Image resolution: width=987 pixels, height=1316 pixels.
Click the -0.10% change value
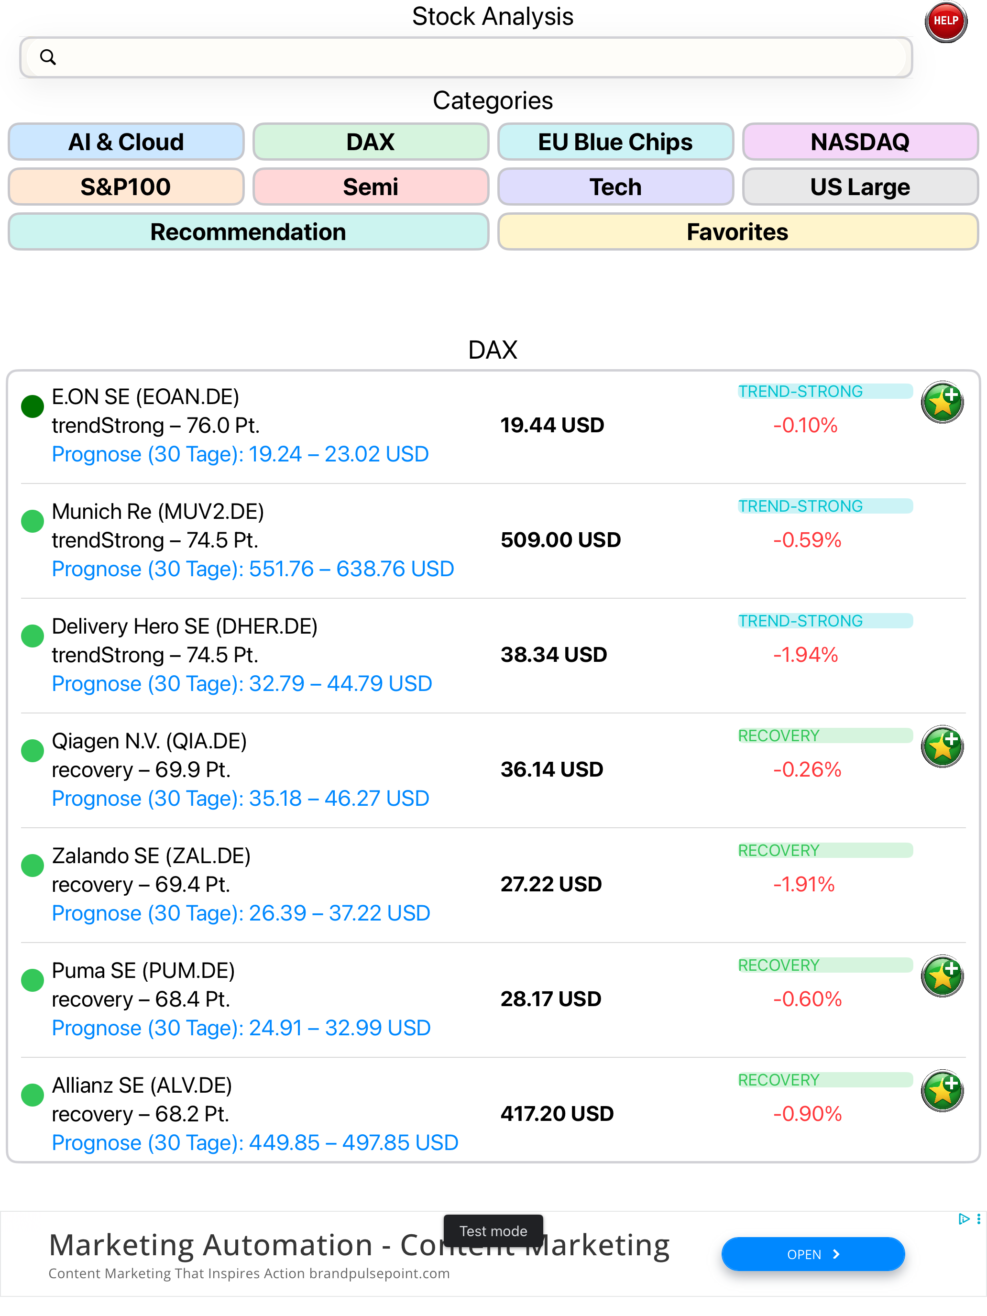(x=805, y=426)
